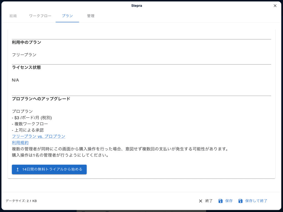
Task: Click the X icon beside 終了
Action: point(201,201)
